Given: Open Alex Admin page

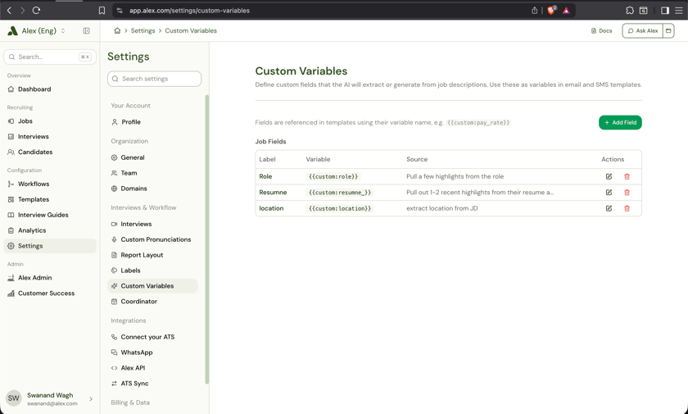Looking at the screenshot, I should click(x=50, y=278).
